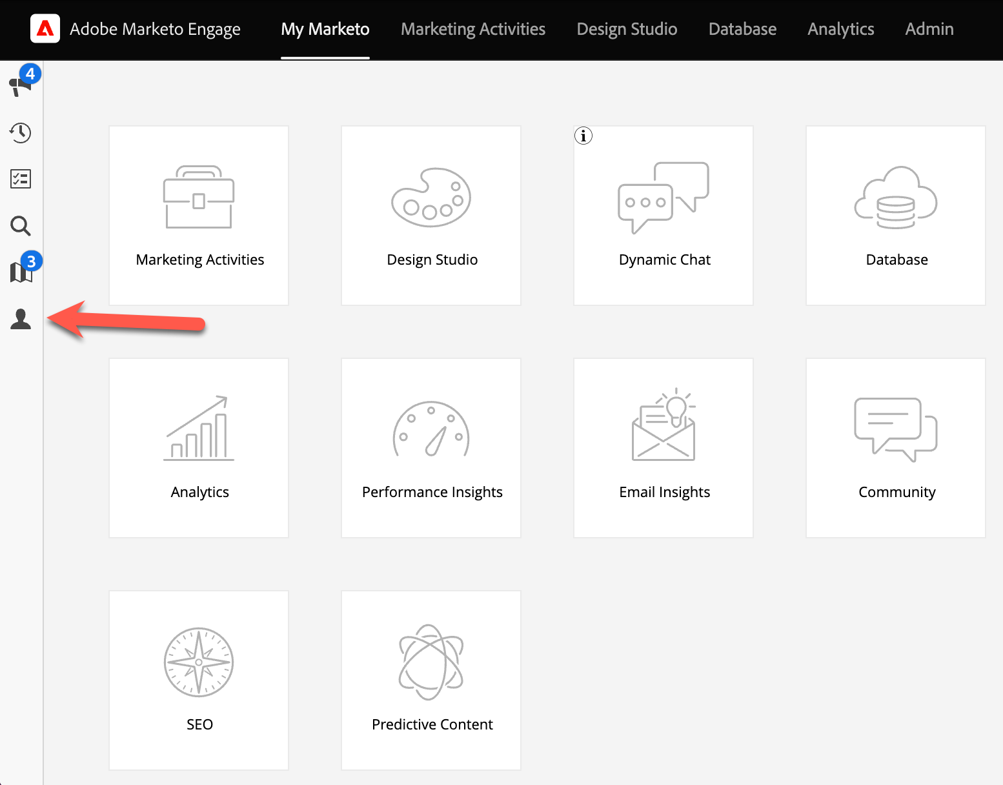Click the envelope lightbulb Email Insights icon
This screenshot has width=1003, height=785.
tap(664, 425)
